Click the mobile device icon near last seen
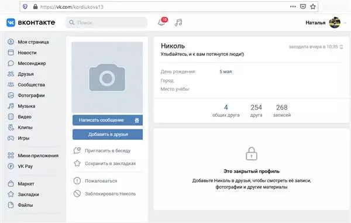Viewport: 351px width, 223px height. pos(341,47)
